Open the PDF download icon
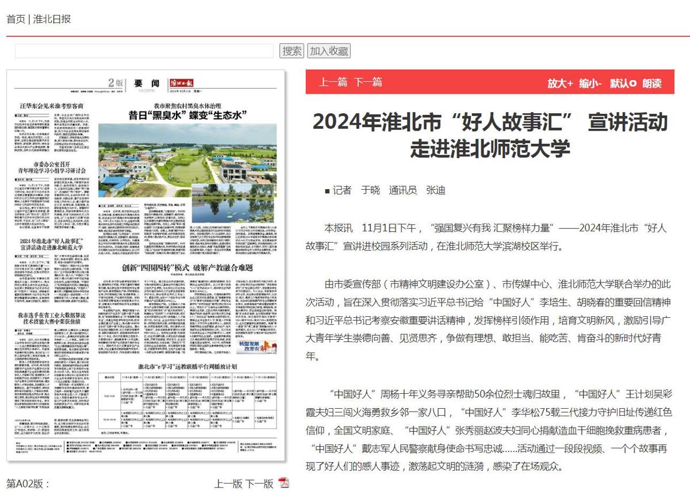Screen dimensions: 690x491 [x=284, y=483]
